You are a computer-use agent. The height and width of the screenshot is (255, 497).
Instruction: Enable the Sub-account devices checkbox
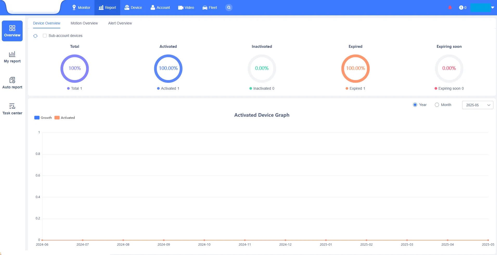pos(45,36)
